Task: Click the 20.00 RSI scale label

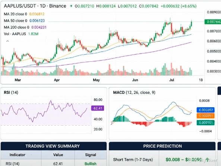Action: pos(98,129)
